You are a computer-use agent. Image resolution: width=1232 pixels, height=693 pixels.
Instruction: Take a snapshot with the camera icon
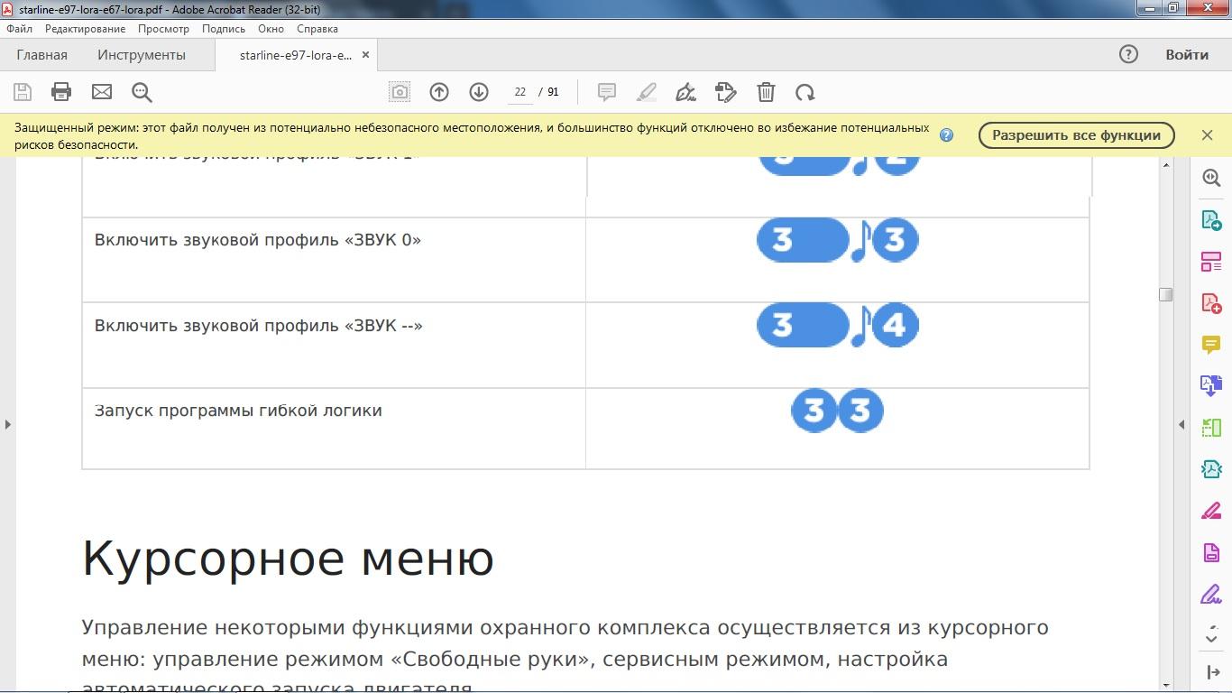[x=400, y=92]
